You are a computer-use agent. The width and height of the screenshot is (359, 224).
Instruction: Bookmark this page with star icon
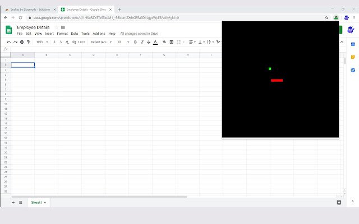tap(326, 17)
